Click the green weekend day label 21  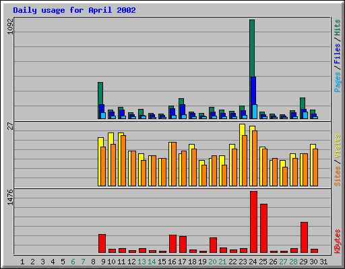(x=222, y=262)
